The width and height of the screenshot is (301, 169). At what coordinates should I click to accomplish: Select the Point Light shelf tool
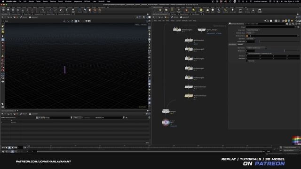[x=160, y=10]
